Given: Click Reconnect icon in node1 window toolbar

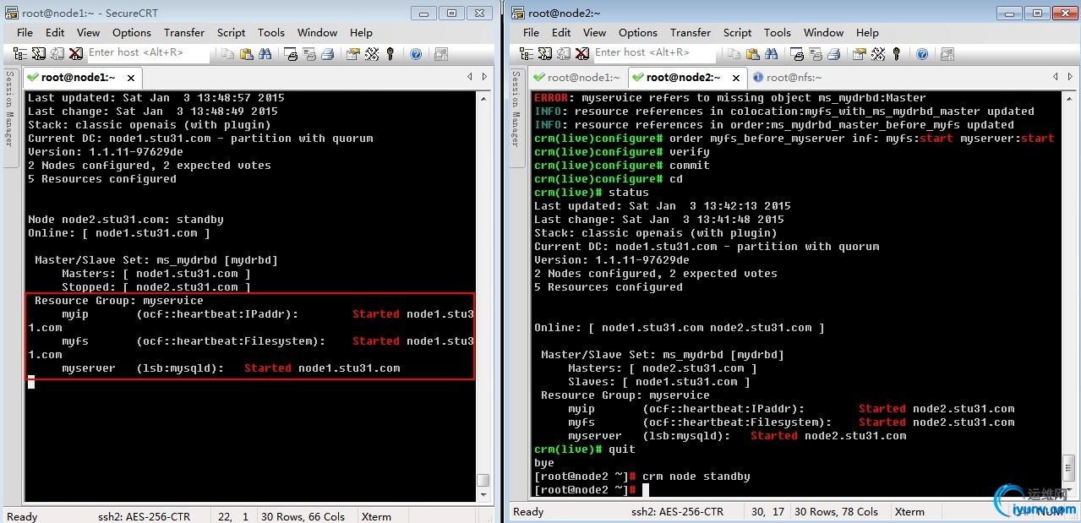Looking at the screenshot, I should [x=57, y=53].
